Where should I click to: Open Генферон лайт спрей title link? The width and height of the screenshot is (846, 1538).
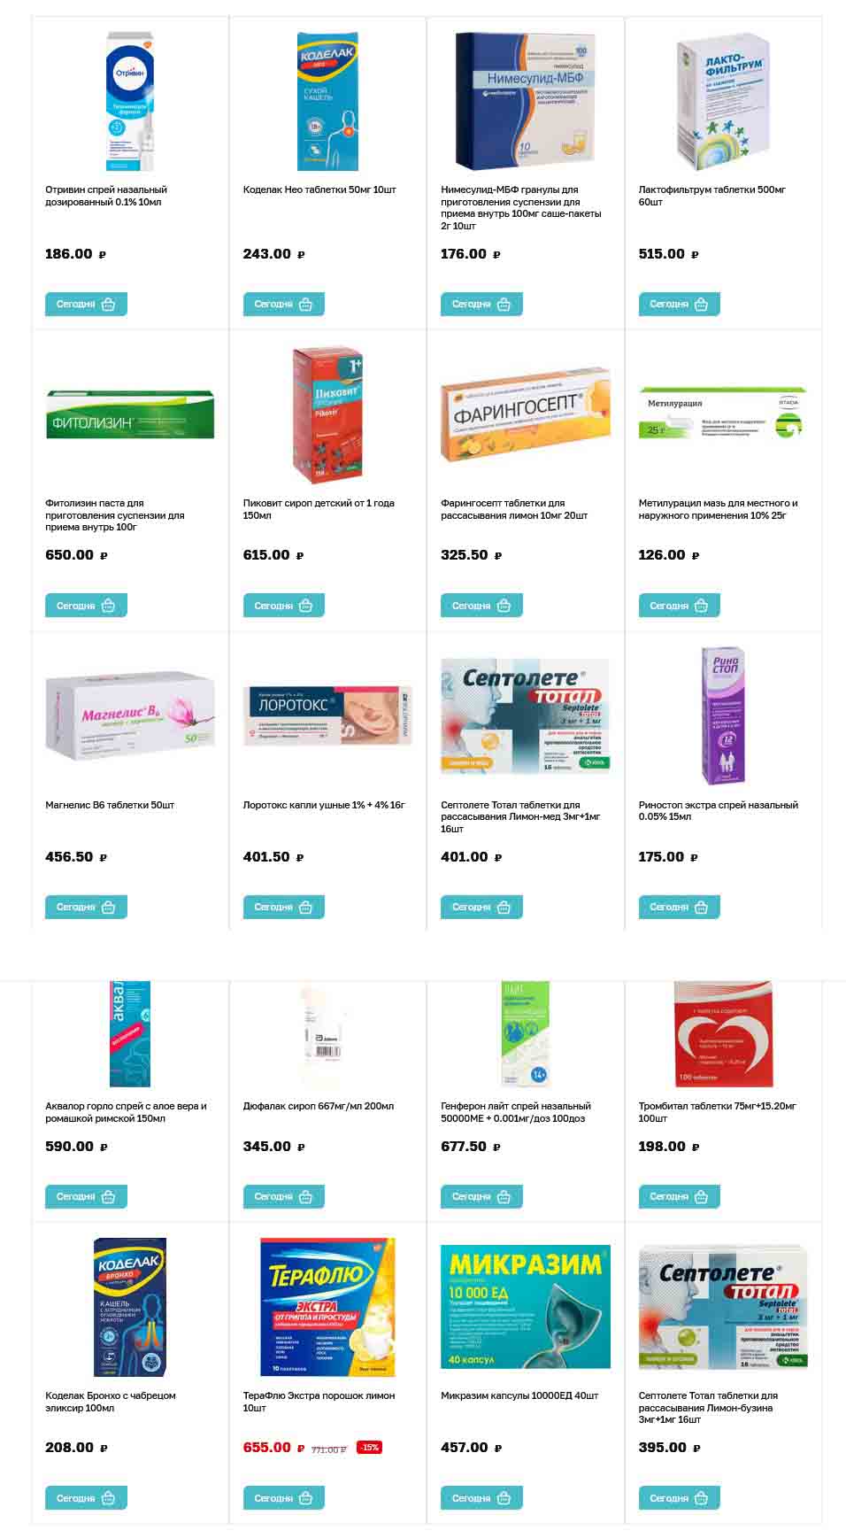[516, 1112]
